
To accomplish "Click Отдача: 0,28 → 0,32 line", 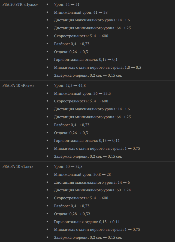I will point(72,214).
